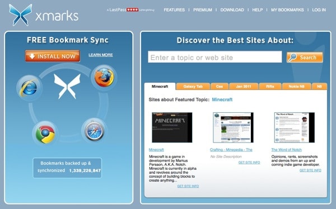Click the white butterfly icon in sync circle
The height and width of the screenshot is (209, 336).
click(x=67, y=86)
